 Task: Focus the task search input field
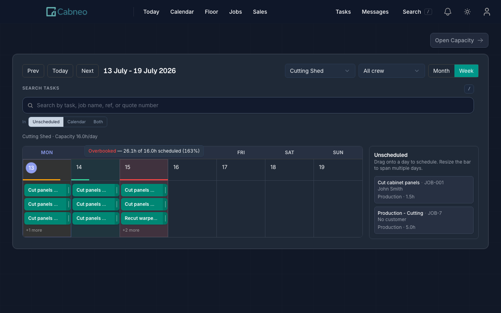(x=248, y=105)
